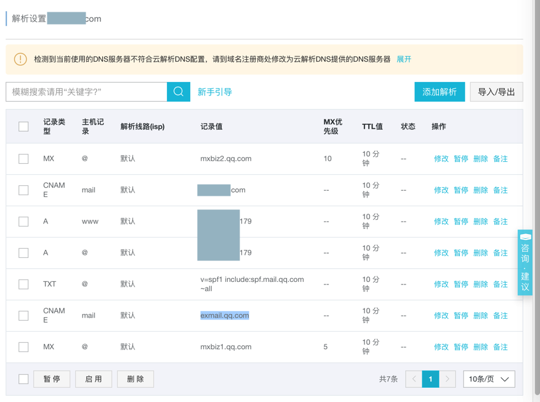Click the orange warning exclamation icon
The height and width of the screenshot is (402, 540).
click(x=20, y=59)
